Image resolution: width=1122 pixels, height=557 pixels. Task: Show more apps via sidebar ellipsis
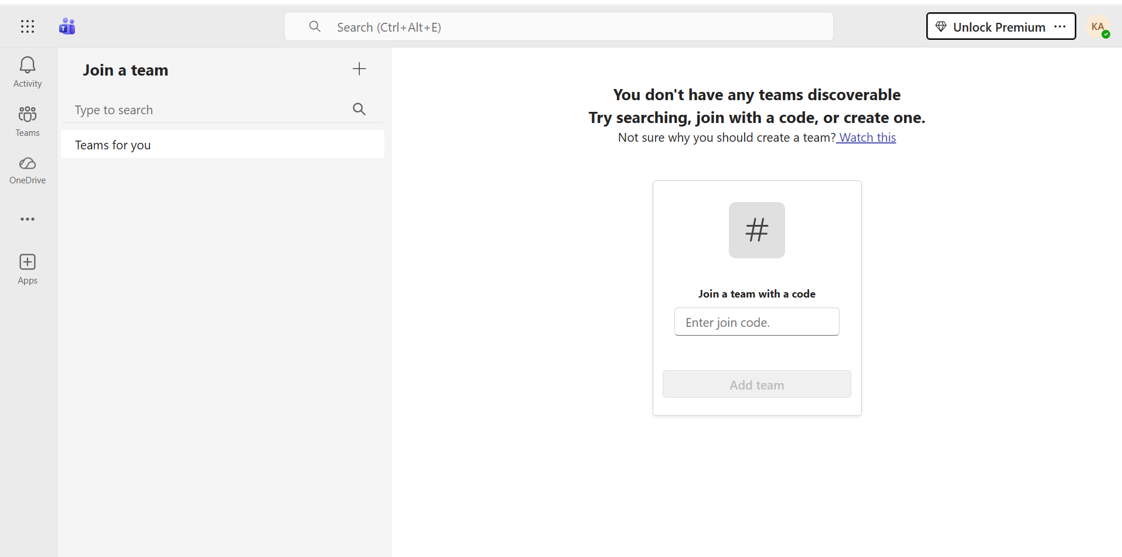pos(28,219)
